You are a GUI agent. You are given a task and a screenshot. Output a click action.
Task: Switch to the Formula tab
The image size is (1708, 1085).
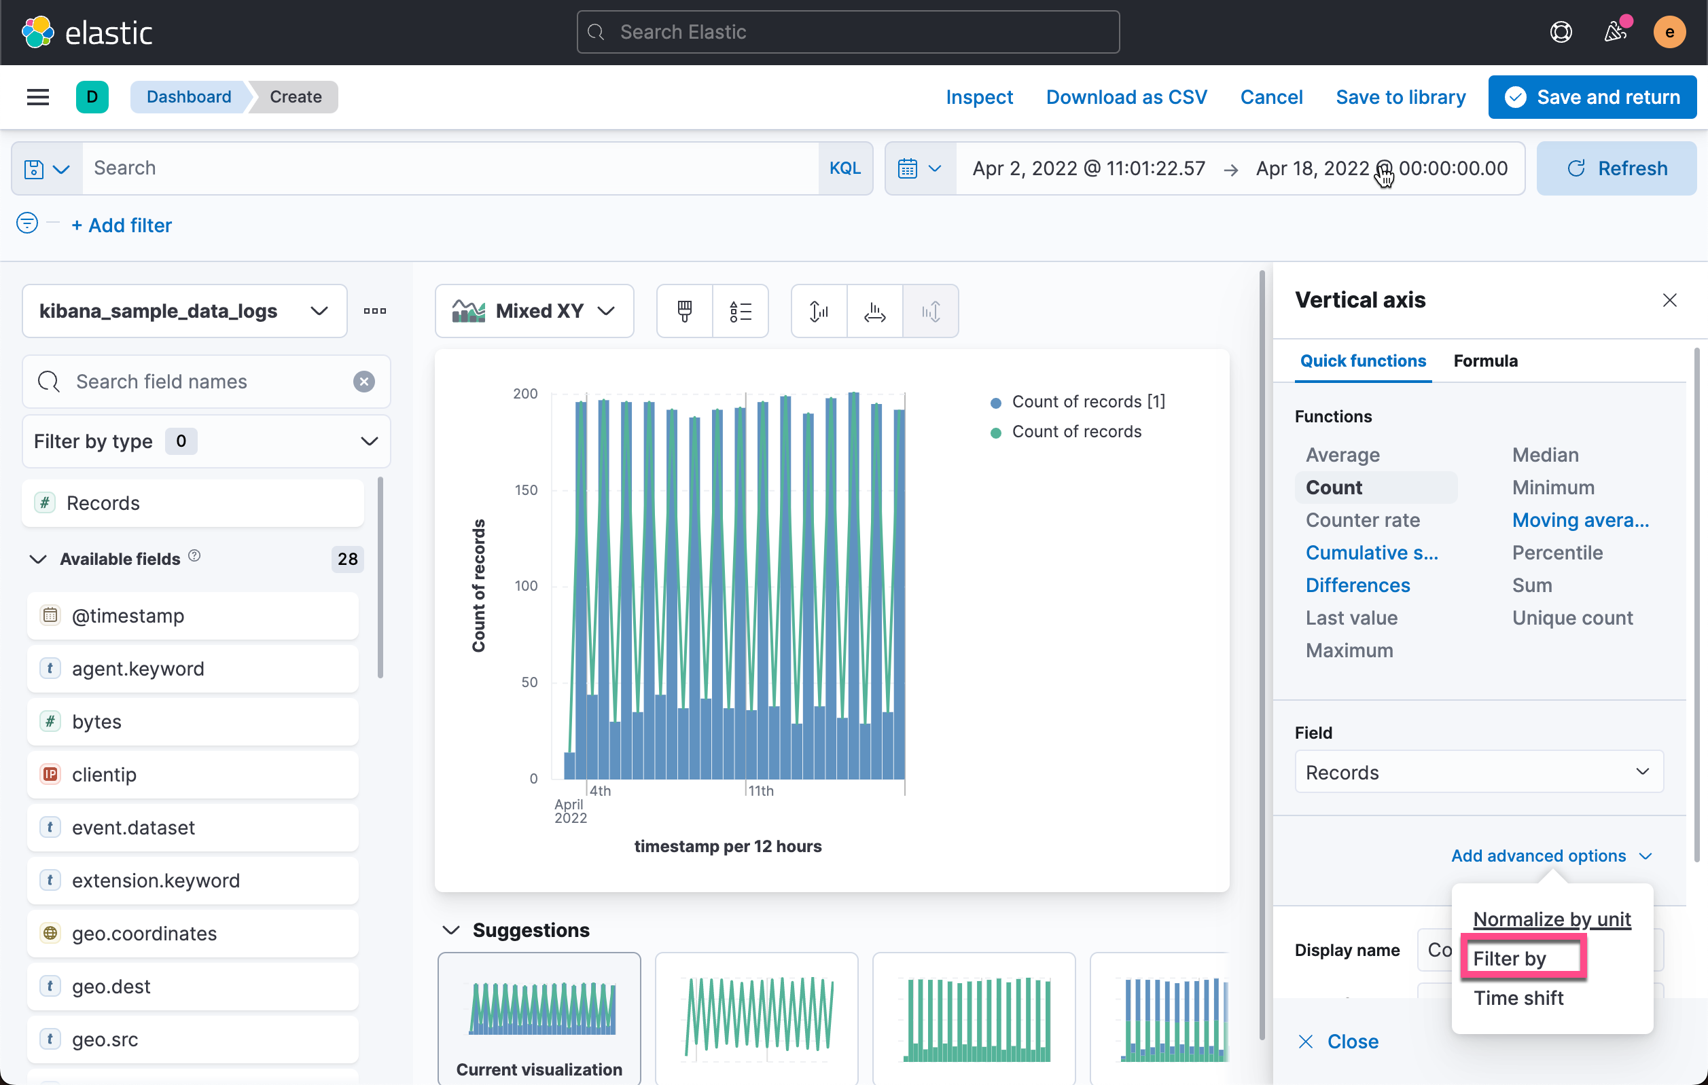[x=1485, y=361]
